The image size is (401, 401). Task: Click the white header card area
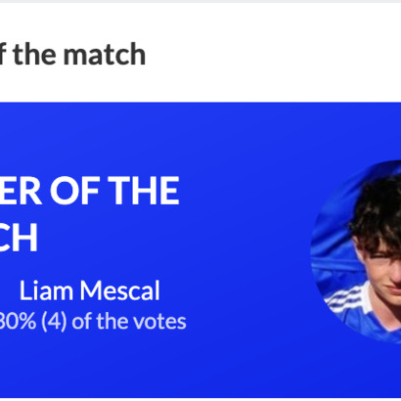tap(200, 52)
